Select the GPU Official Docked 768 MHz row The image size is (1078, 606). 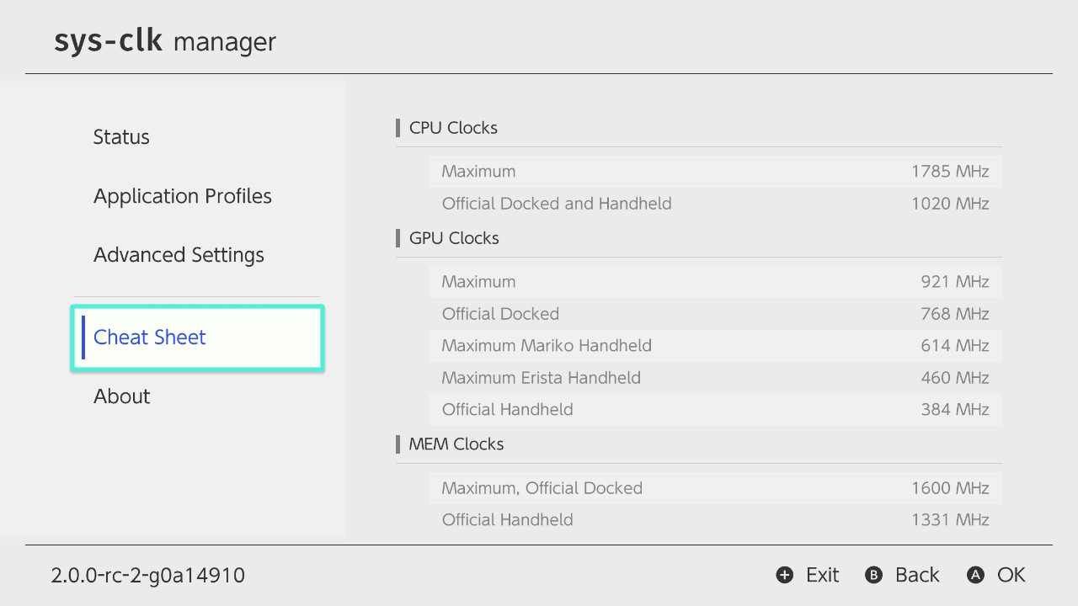click(x=715, y=314)
